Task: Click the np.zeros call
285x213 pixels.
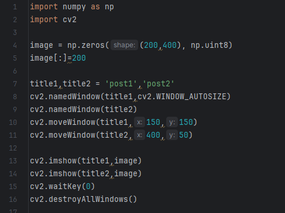Action: (x=86, y=46)
